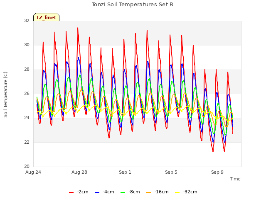This screenshot has width=266, height=200.
Task: Click the Sep 1 x-axis tick label
Action: (x=125, y=172)
